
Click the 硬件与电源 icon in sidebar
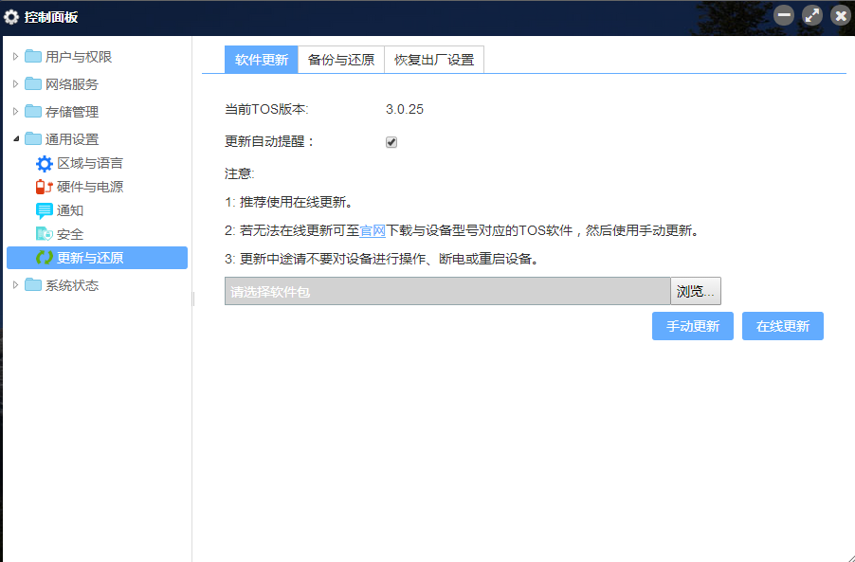pos(45,187)
